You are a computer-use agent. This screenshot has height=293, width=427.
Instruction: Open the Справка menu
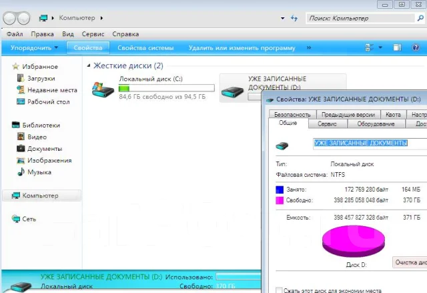[125, 34]
